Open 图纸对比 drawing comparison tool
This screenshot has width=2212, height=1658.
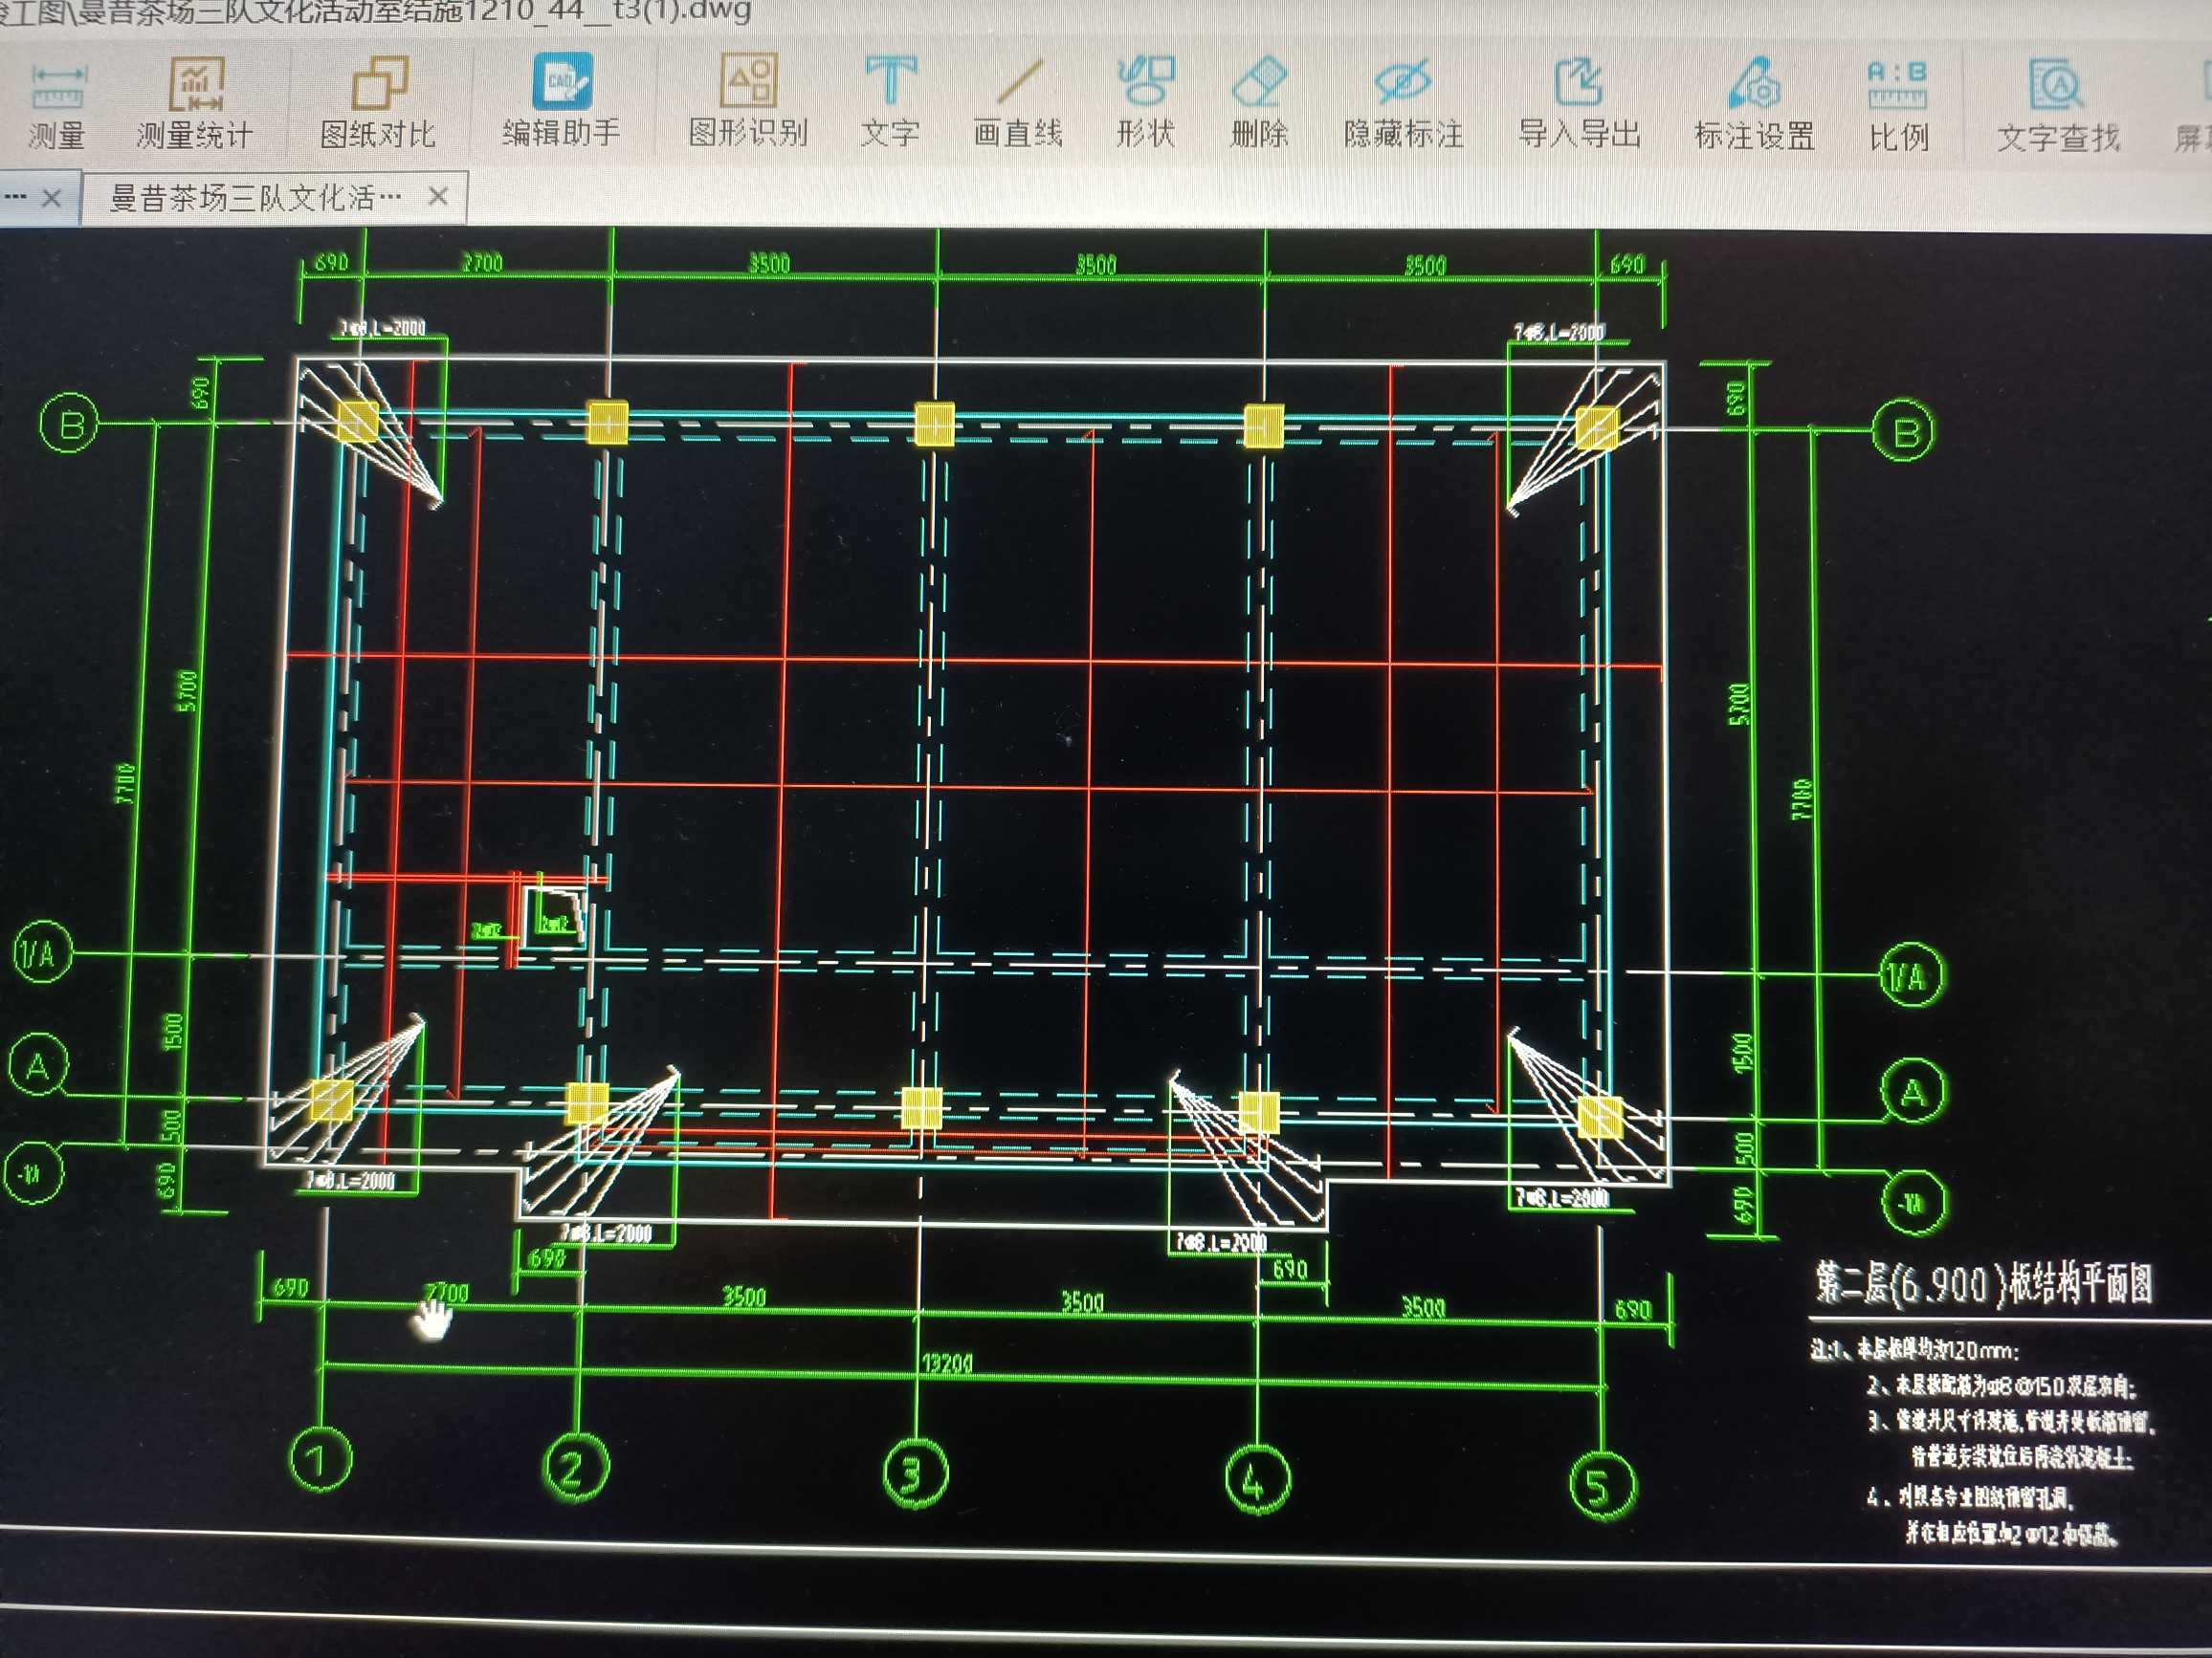click(x=378, y=104)
